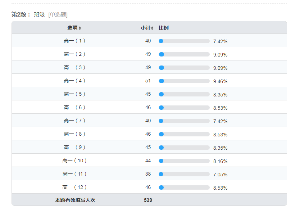Click the [单选题] question type tag

pyautogui.click(x=58, y=15)
